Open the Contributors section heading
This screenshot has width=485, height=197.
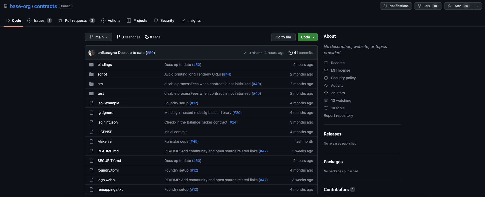point(336,189)
